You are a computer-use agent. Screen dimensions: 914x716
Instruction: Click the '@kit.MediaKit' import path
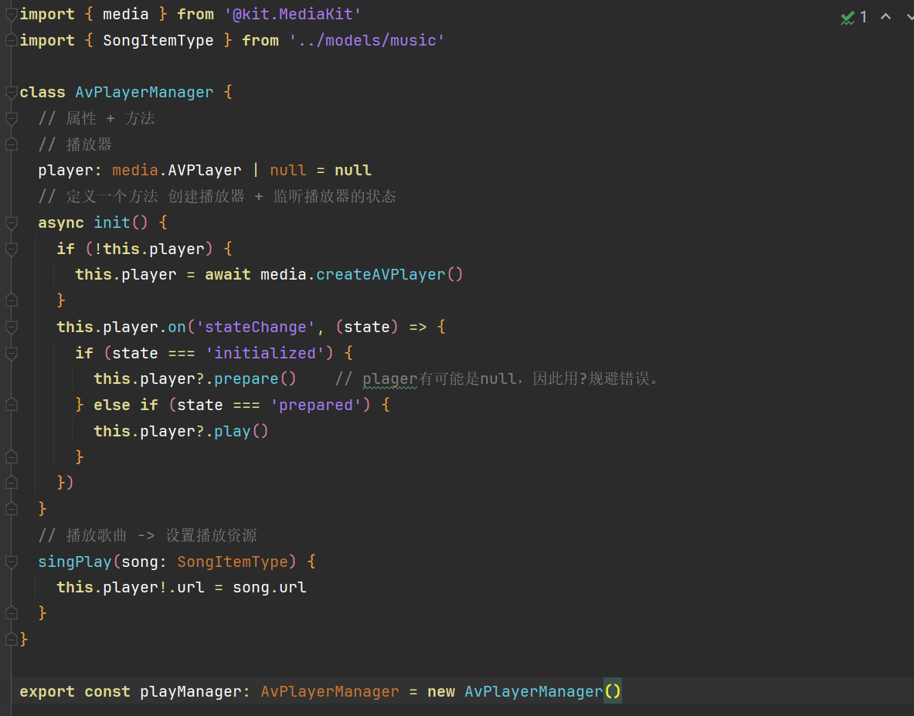(293, 14)
